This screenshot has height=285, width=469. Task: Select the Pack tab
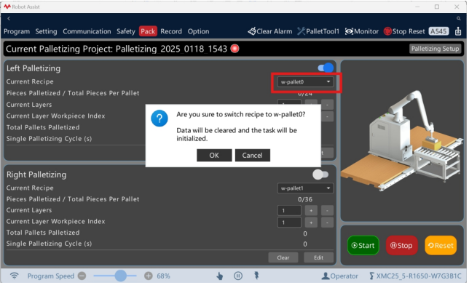pos(148,31)
